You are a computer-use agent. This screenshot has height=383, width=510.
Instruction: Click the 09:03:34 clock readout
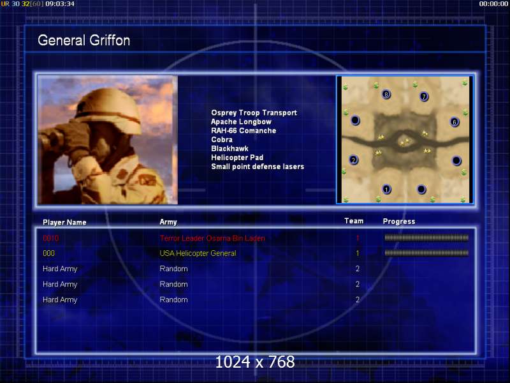(60, 4)
